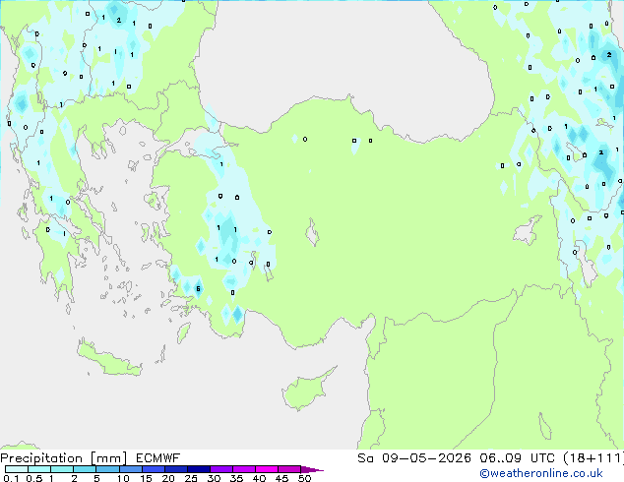The image size is (624, 482).
Task: Click the Precipitation [mm] title label
Action: pos(64,458)
